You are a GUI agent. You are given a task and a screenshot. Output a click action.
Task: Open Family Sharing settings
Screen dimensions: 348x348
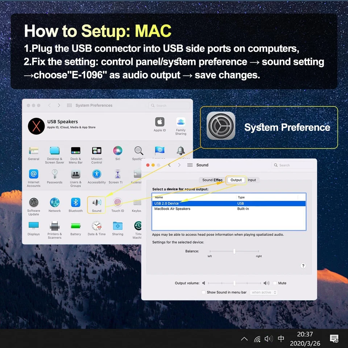[181, 123]
